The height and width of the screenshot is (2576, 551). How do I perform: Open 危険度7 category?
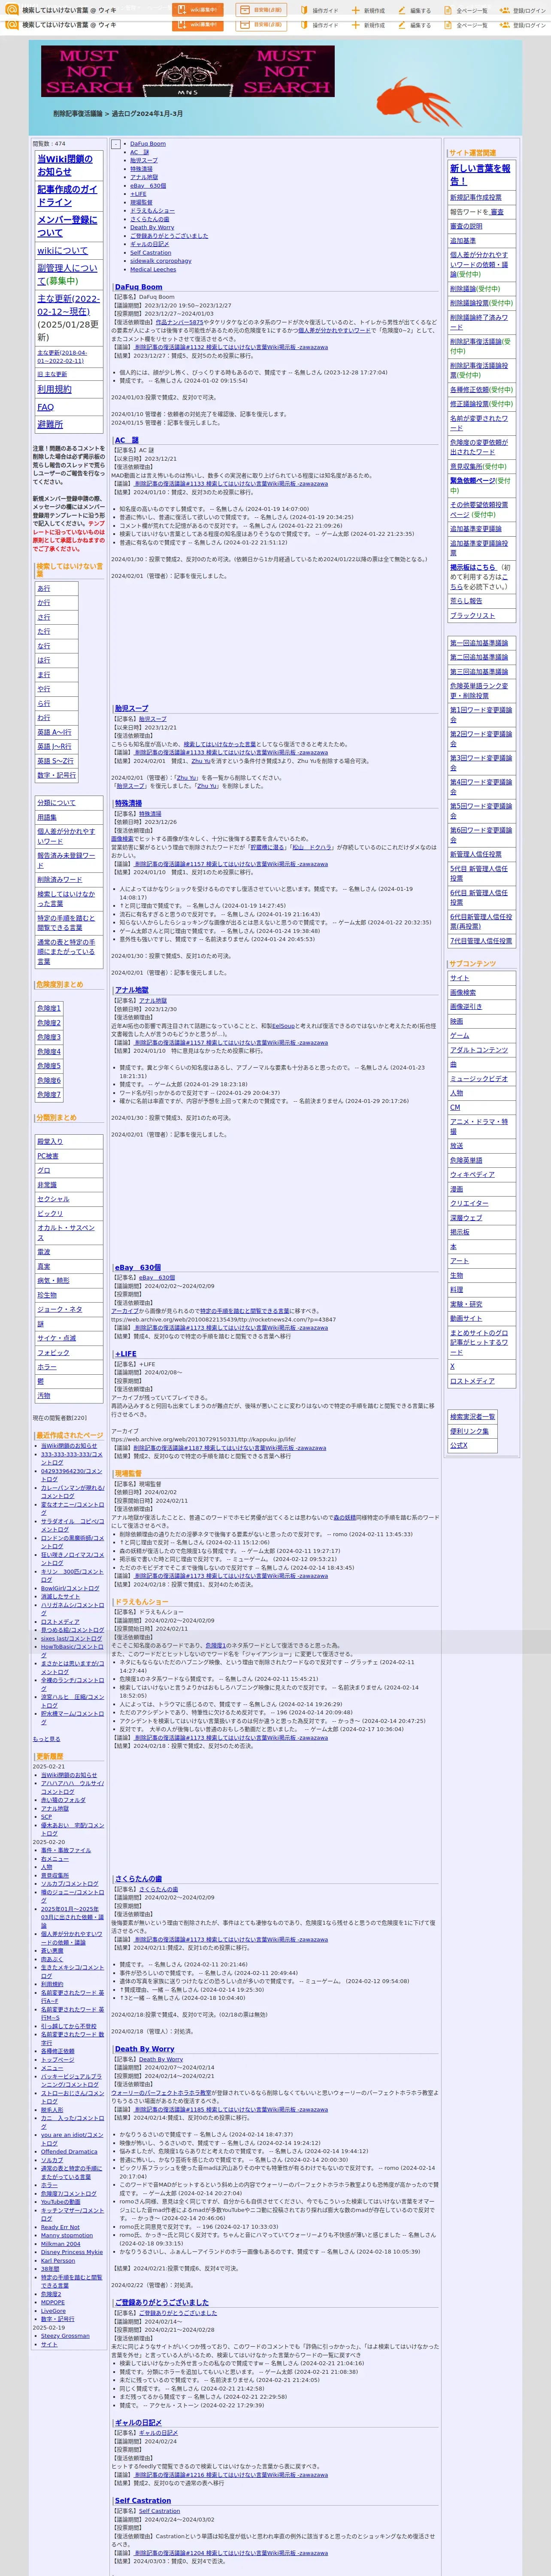tap(49, 1095)
